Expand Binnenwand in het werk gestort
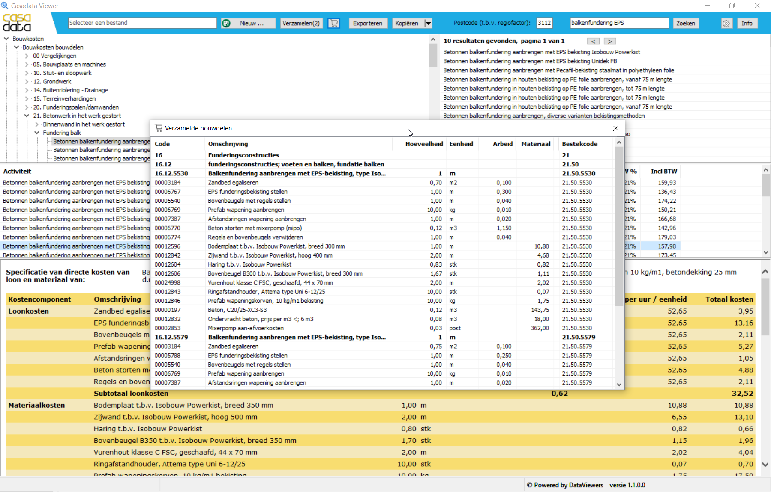Viewport: 771px width, 492px height. click(37, 124)
